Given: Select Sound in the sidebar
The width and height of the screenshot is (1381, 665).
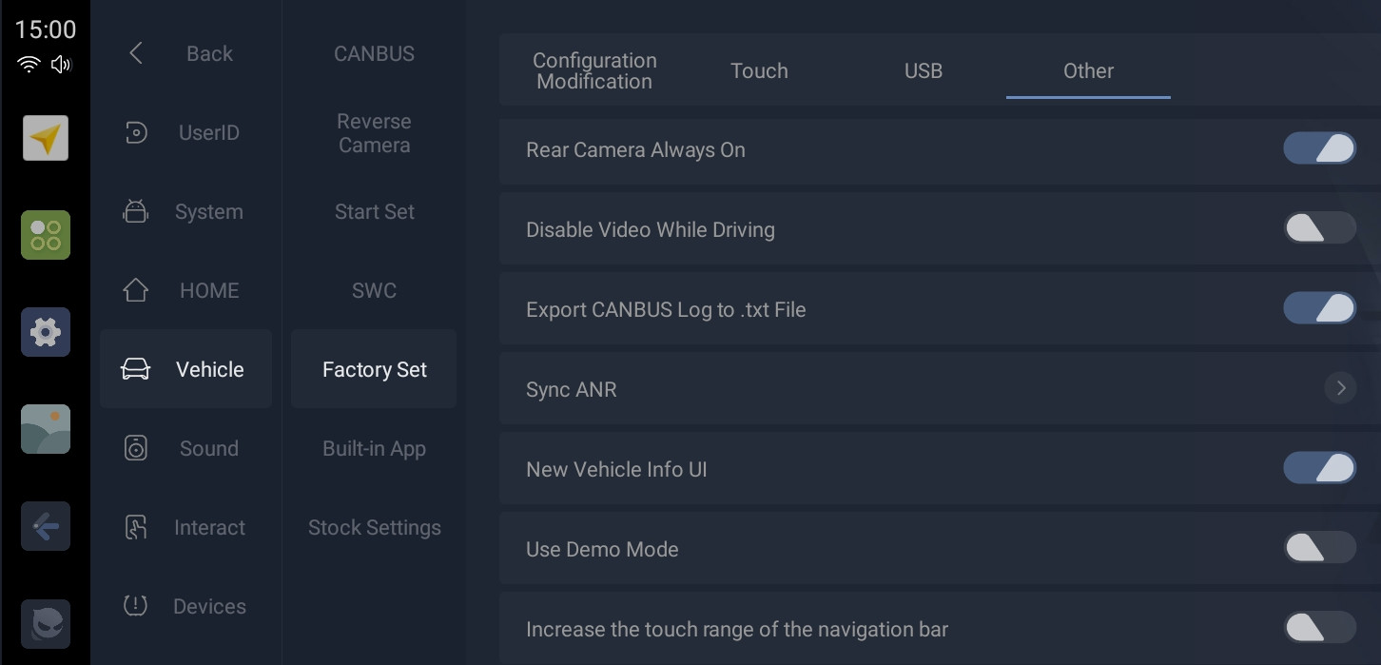Looking at the screenshot, I should (x=186, y=448).
